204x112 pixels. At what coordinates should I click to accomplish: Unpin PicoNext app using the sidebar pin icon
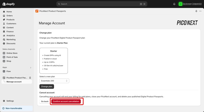click(30, 78)
